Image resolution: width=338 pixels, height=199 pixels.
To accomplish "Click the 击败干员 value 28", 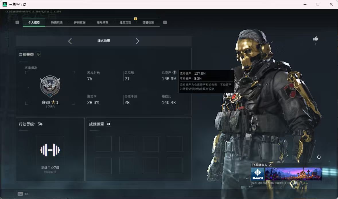I will [x=127, y=103].
